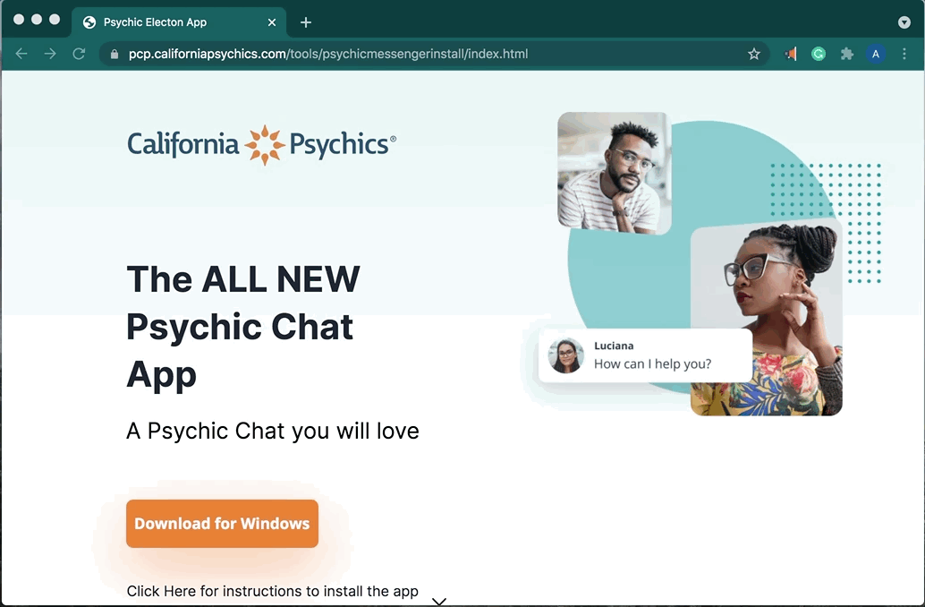925x607 pixels.
Task: Bookmark this page with the star icon
Action: (754, 54)
